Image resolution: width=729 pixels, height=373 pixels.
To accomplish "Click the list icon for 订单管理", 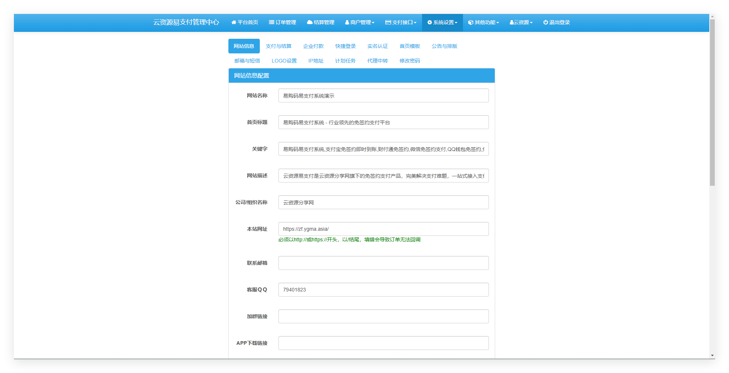I will [x=271, y=23].
